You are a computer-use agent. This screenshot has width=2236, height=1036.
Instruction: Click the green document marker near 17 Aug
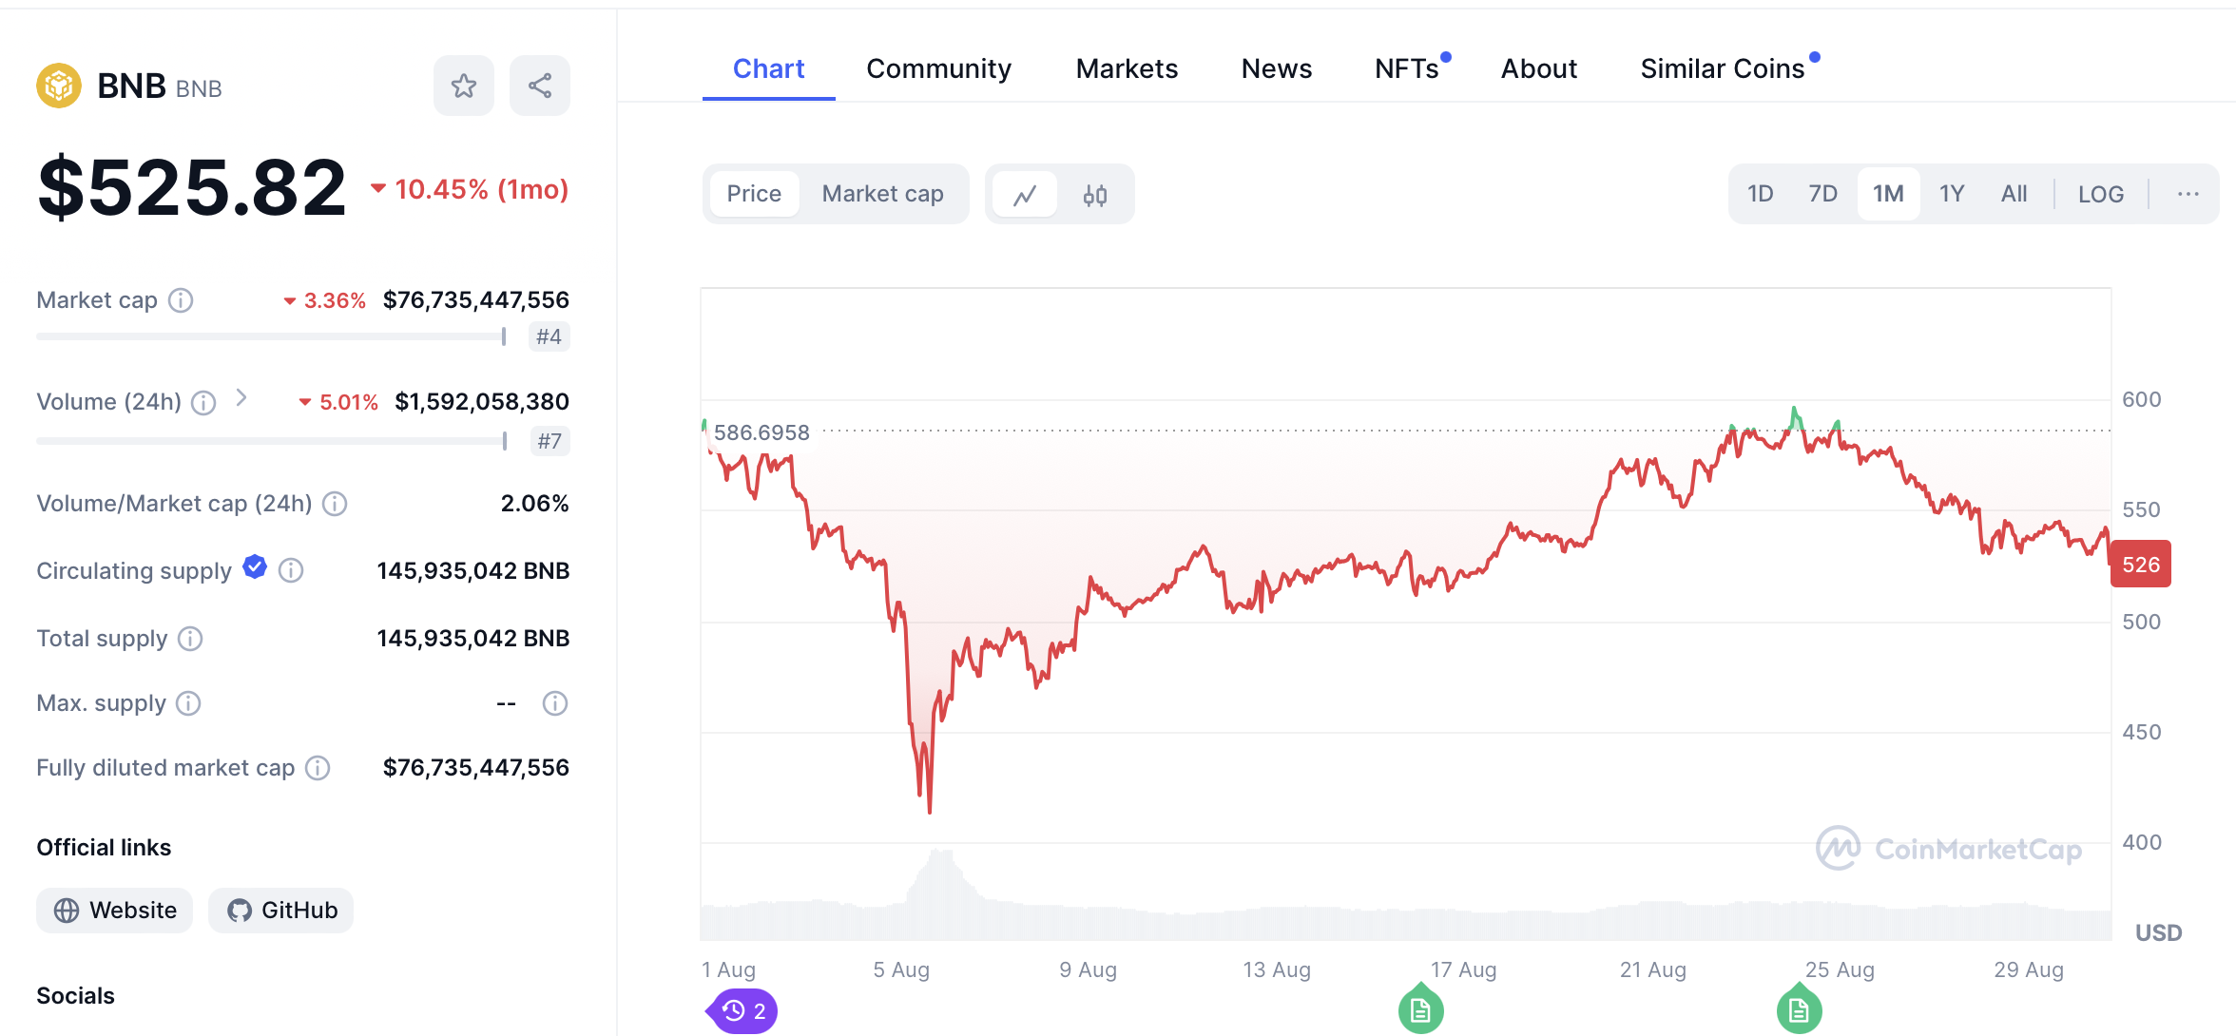(x=1420, y=1010)
